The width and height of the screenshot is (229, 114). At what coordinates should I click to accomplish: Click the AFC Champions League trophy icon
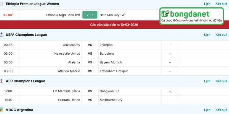pos(2,81)
